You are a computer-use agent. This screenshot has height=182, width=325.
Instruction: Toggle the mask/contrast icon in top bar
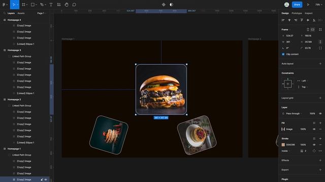[x=172, y=5]
